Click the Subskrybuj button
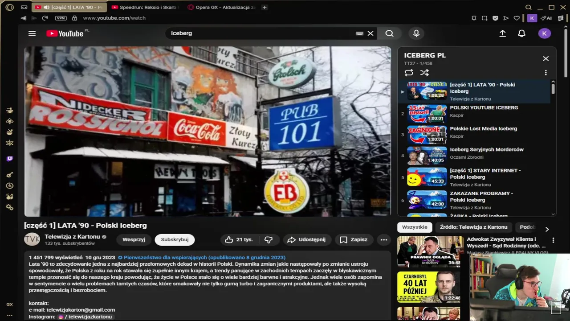Image resolution: width=570 pixels, height=321 pixels. (175, 239)
